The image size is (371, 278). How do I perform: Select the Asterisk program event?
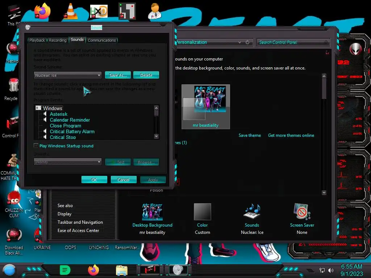click(59, 114)
